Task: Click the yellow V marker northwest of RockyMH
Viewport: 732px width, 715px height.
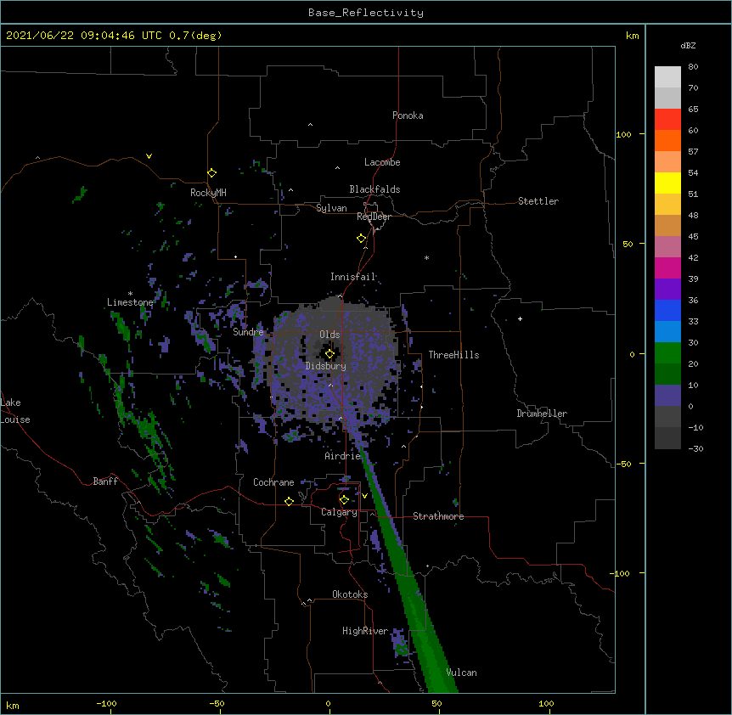Action: pos(149,156)
